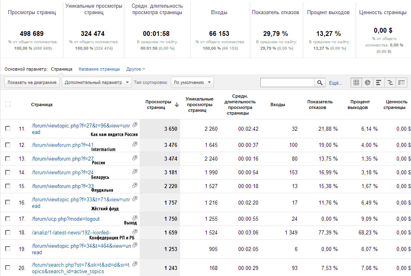Switch to data table view icon

tap(356, 82)
